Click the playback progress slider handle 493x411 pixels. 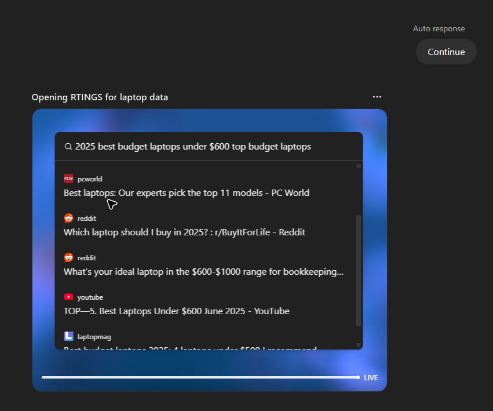(358, 377)
